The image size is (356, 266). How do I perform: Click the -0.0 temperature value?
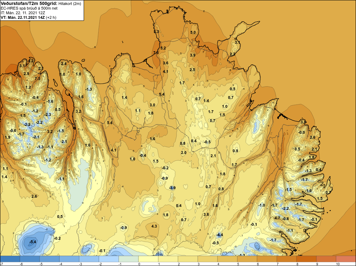(x=302, y=132)
